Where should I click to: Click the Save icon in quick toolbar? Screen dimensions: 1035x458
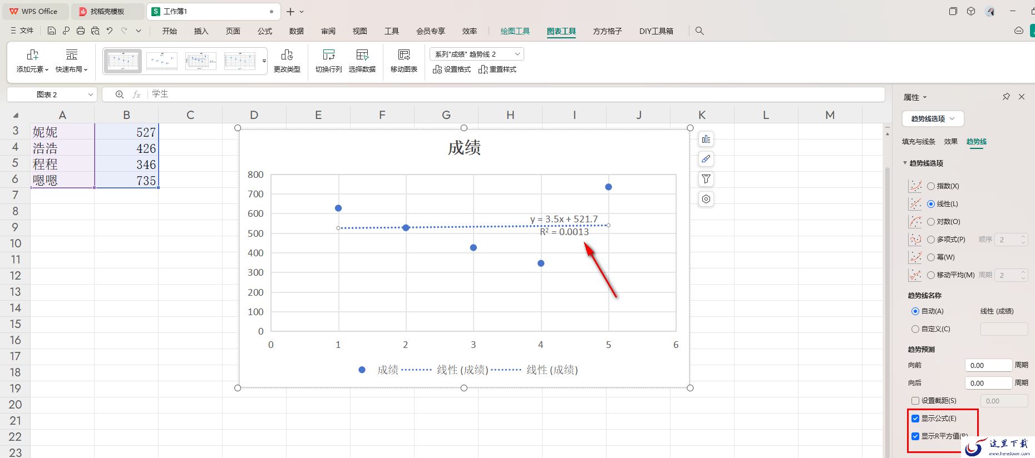52,31
